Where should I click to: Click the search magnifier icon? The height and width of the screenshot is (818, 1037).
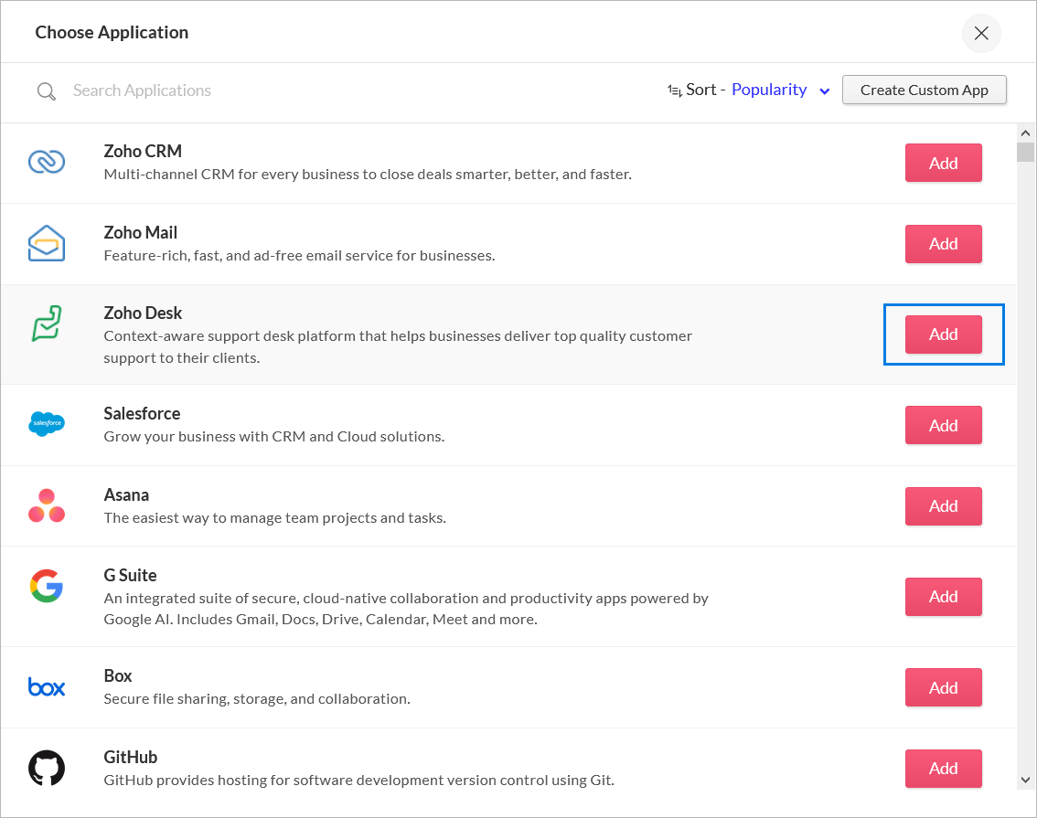[46, 90]
